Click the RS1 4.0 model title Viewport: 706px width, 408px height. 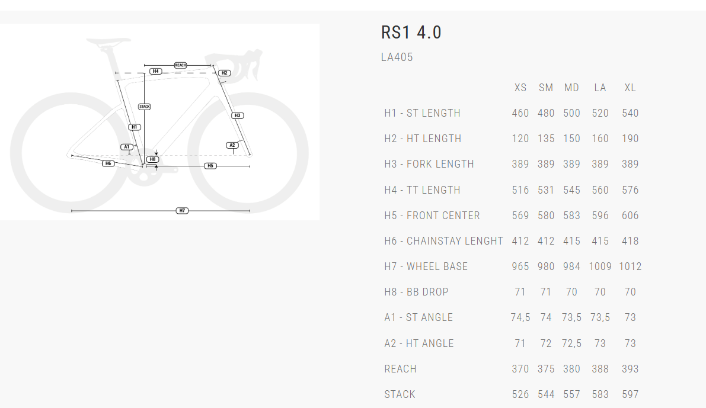[x=411, y=33]
